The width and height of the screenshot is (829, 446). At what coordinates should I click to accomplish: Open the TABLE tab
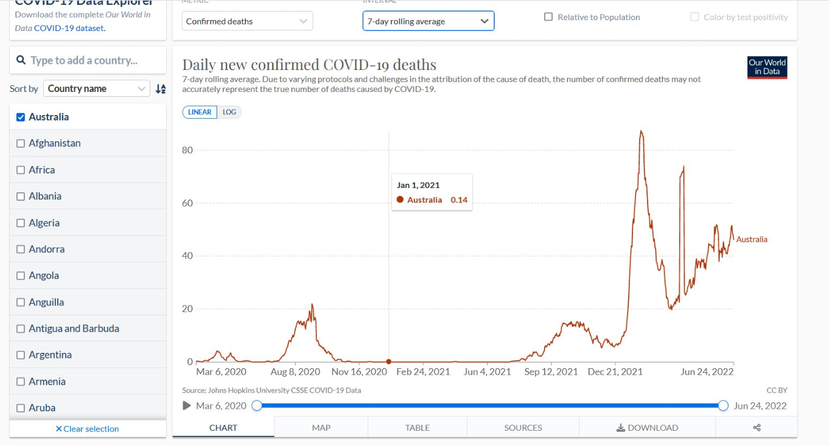click(417, 428)
